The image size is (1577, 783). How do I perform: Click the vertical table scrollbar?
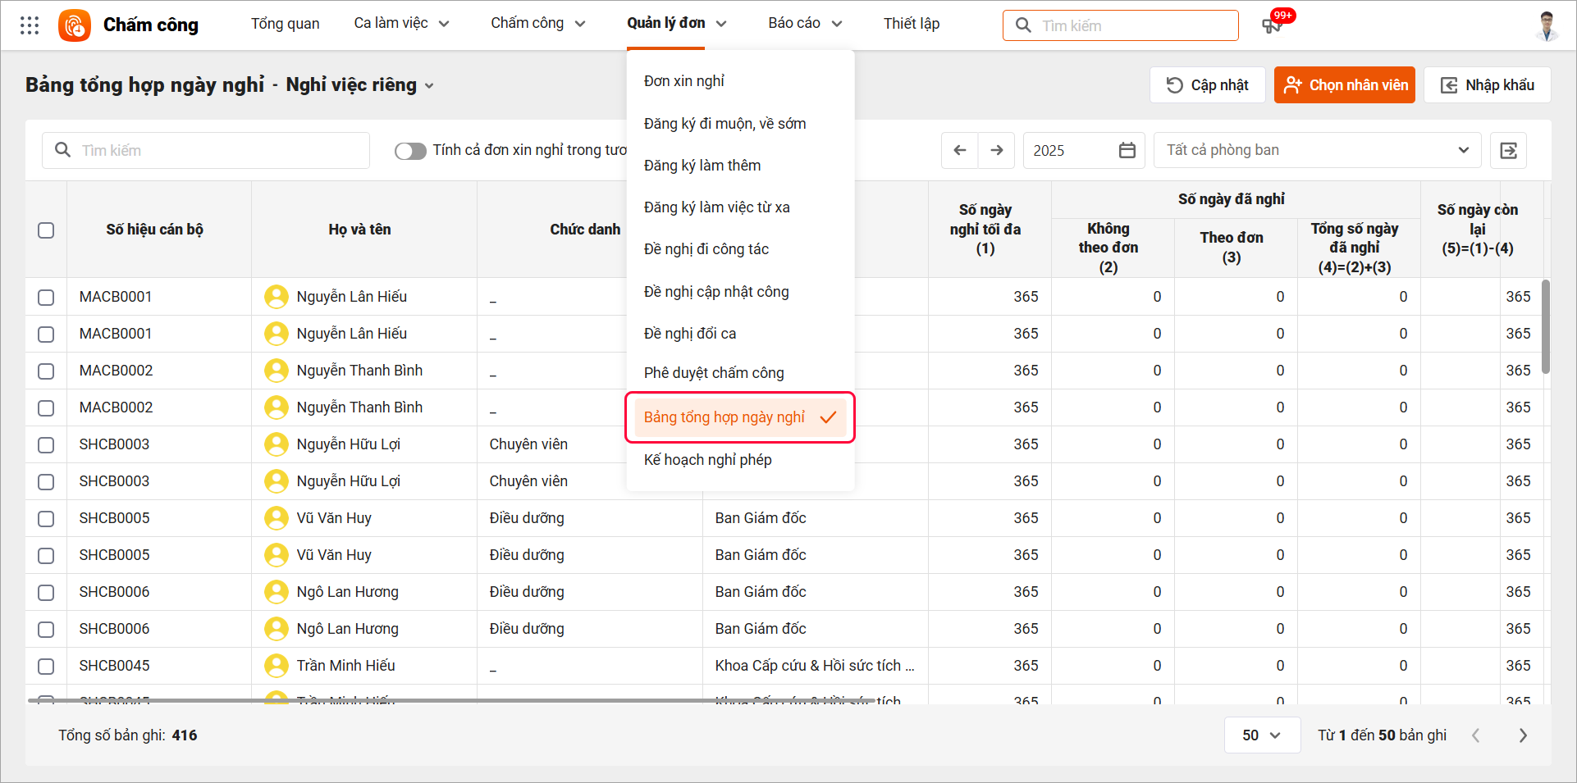point(1546,326)
